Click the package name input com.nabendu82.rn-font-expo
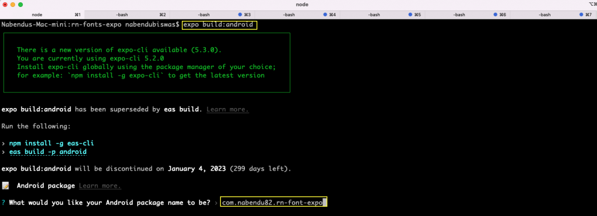Viewport: 597px width, 216px height. [x=273, y=203]
